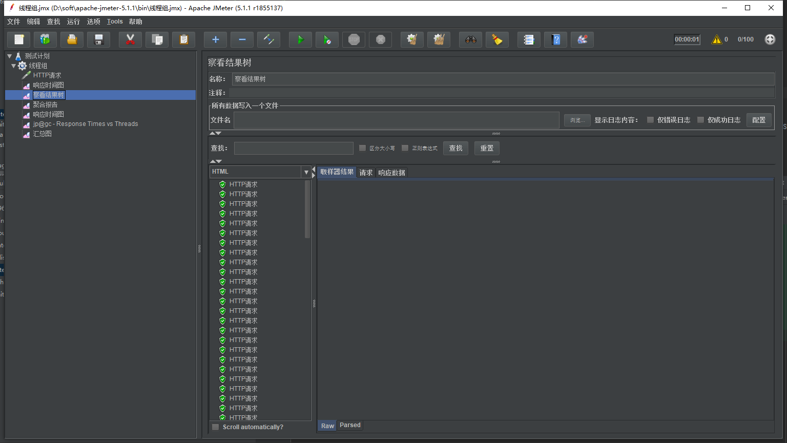This screenshot has width=787, height=443.
Task: Collapse the 线程组 tree node
Action: pyautogui.click(x=14, y=66)
